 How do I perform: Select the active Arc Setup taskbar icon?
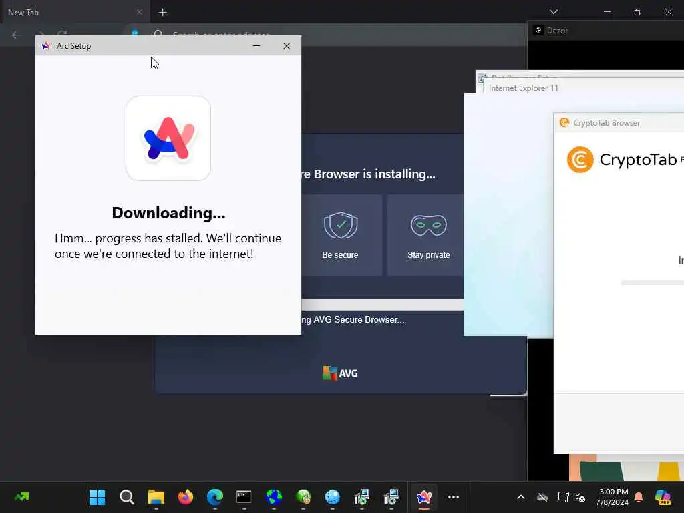tap(424, 497)
